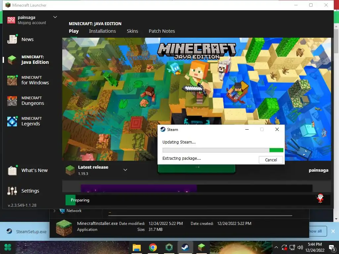Click the Santa icon in the launcher
The image size is (339, 254).
pos(320,198)
